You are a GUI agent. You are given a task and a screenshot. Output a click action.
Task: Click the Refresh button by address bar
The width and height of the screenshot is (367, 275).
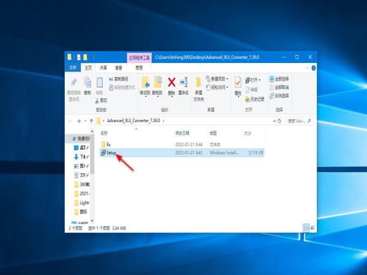(280, 121)
